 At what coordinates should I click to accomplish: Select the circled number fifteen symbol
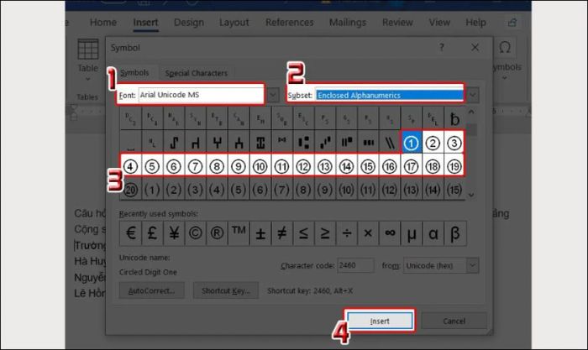pyautogui.click(x=368, y=165)
